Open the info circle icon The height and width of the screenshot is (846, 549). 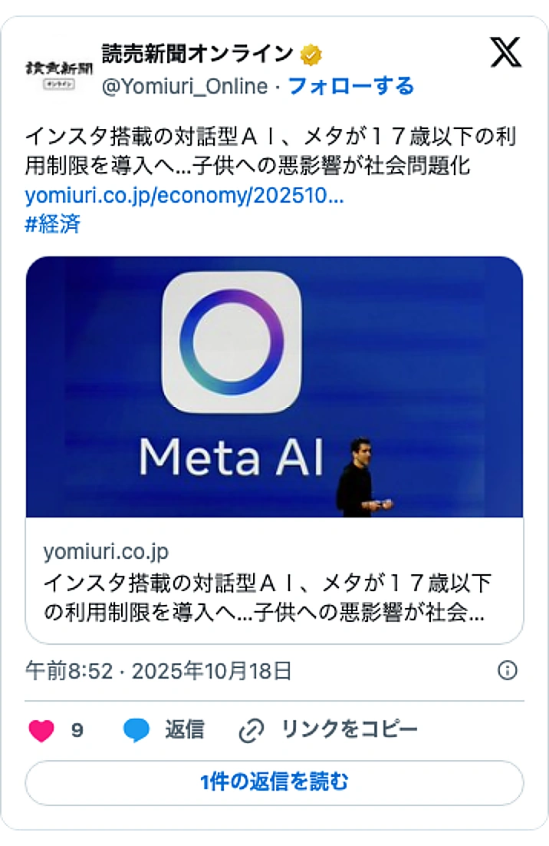[508, 670]
